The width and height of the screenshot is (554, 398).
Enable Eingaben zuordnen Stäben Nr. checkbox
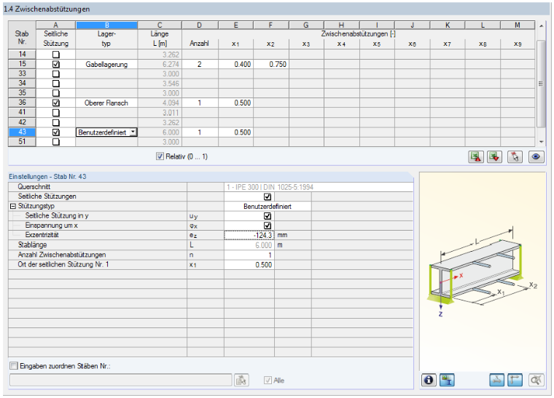[x=13, y=366]
